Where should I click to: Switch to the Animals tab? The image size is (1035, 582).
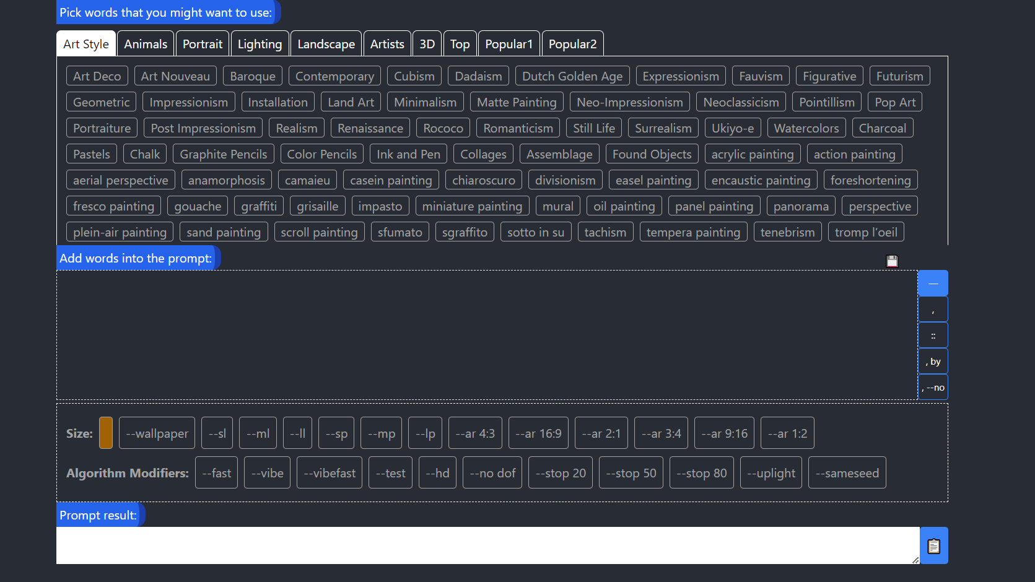click(x=146, y=44)
